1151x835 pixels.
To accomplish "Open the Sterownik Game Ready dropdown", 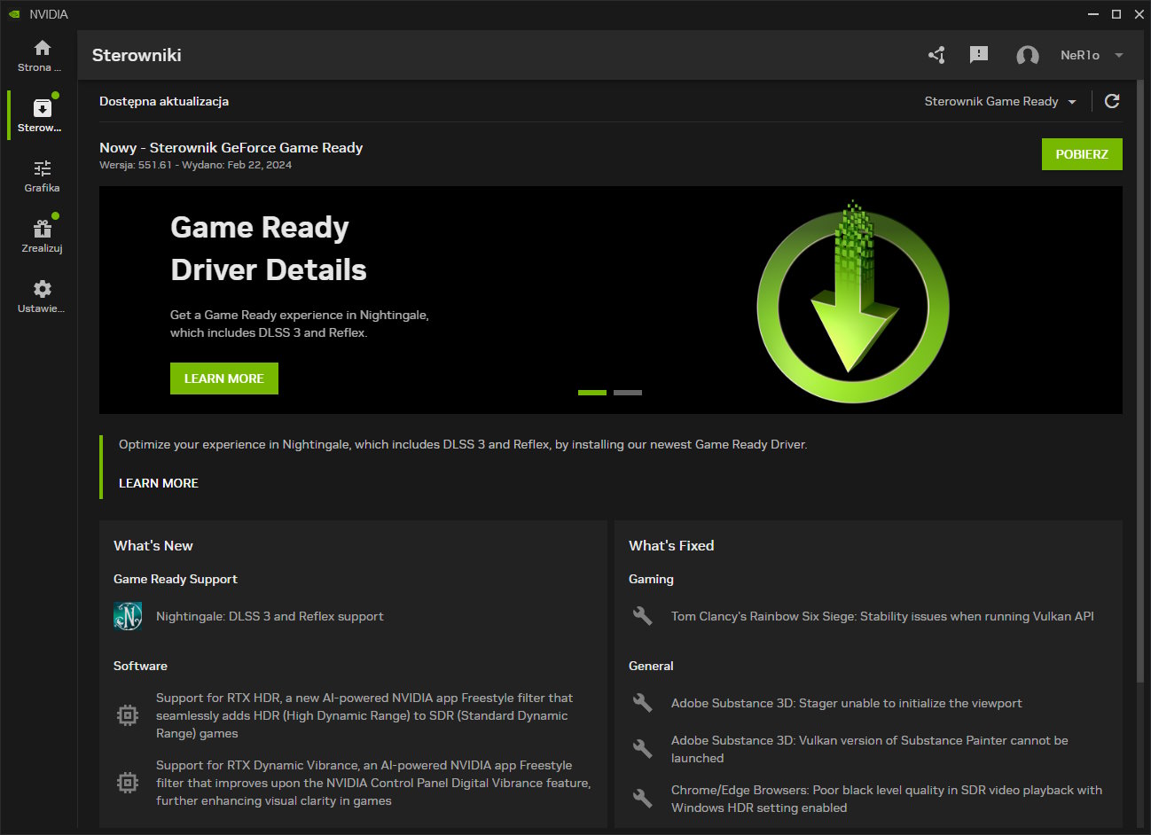I will [x=999, y=101].
